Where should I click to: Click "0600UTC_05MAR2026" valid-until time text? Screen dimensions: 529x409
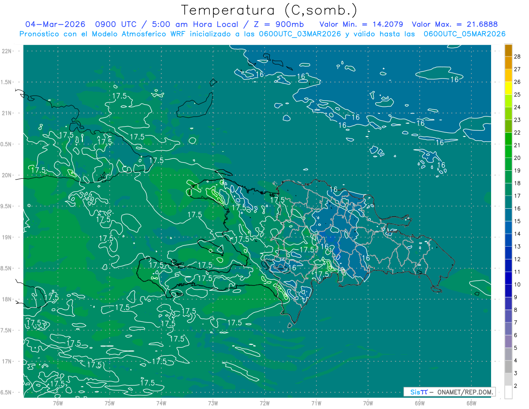pyautogui.click(x=464, y=34)
